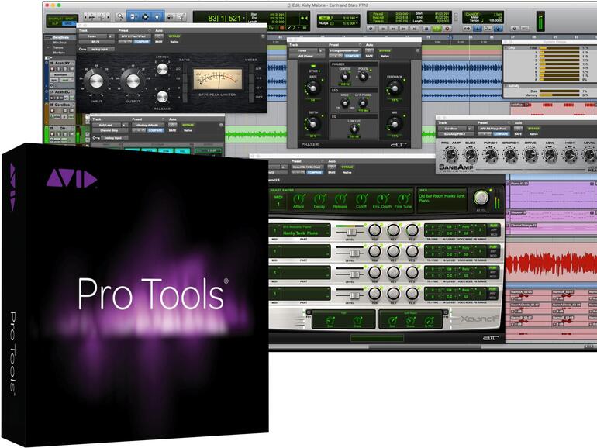Enable Slip edit mode

[54, 23]
